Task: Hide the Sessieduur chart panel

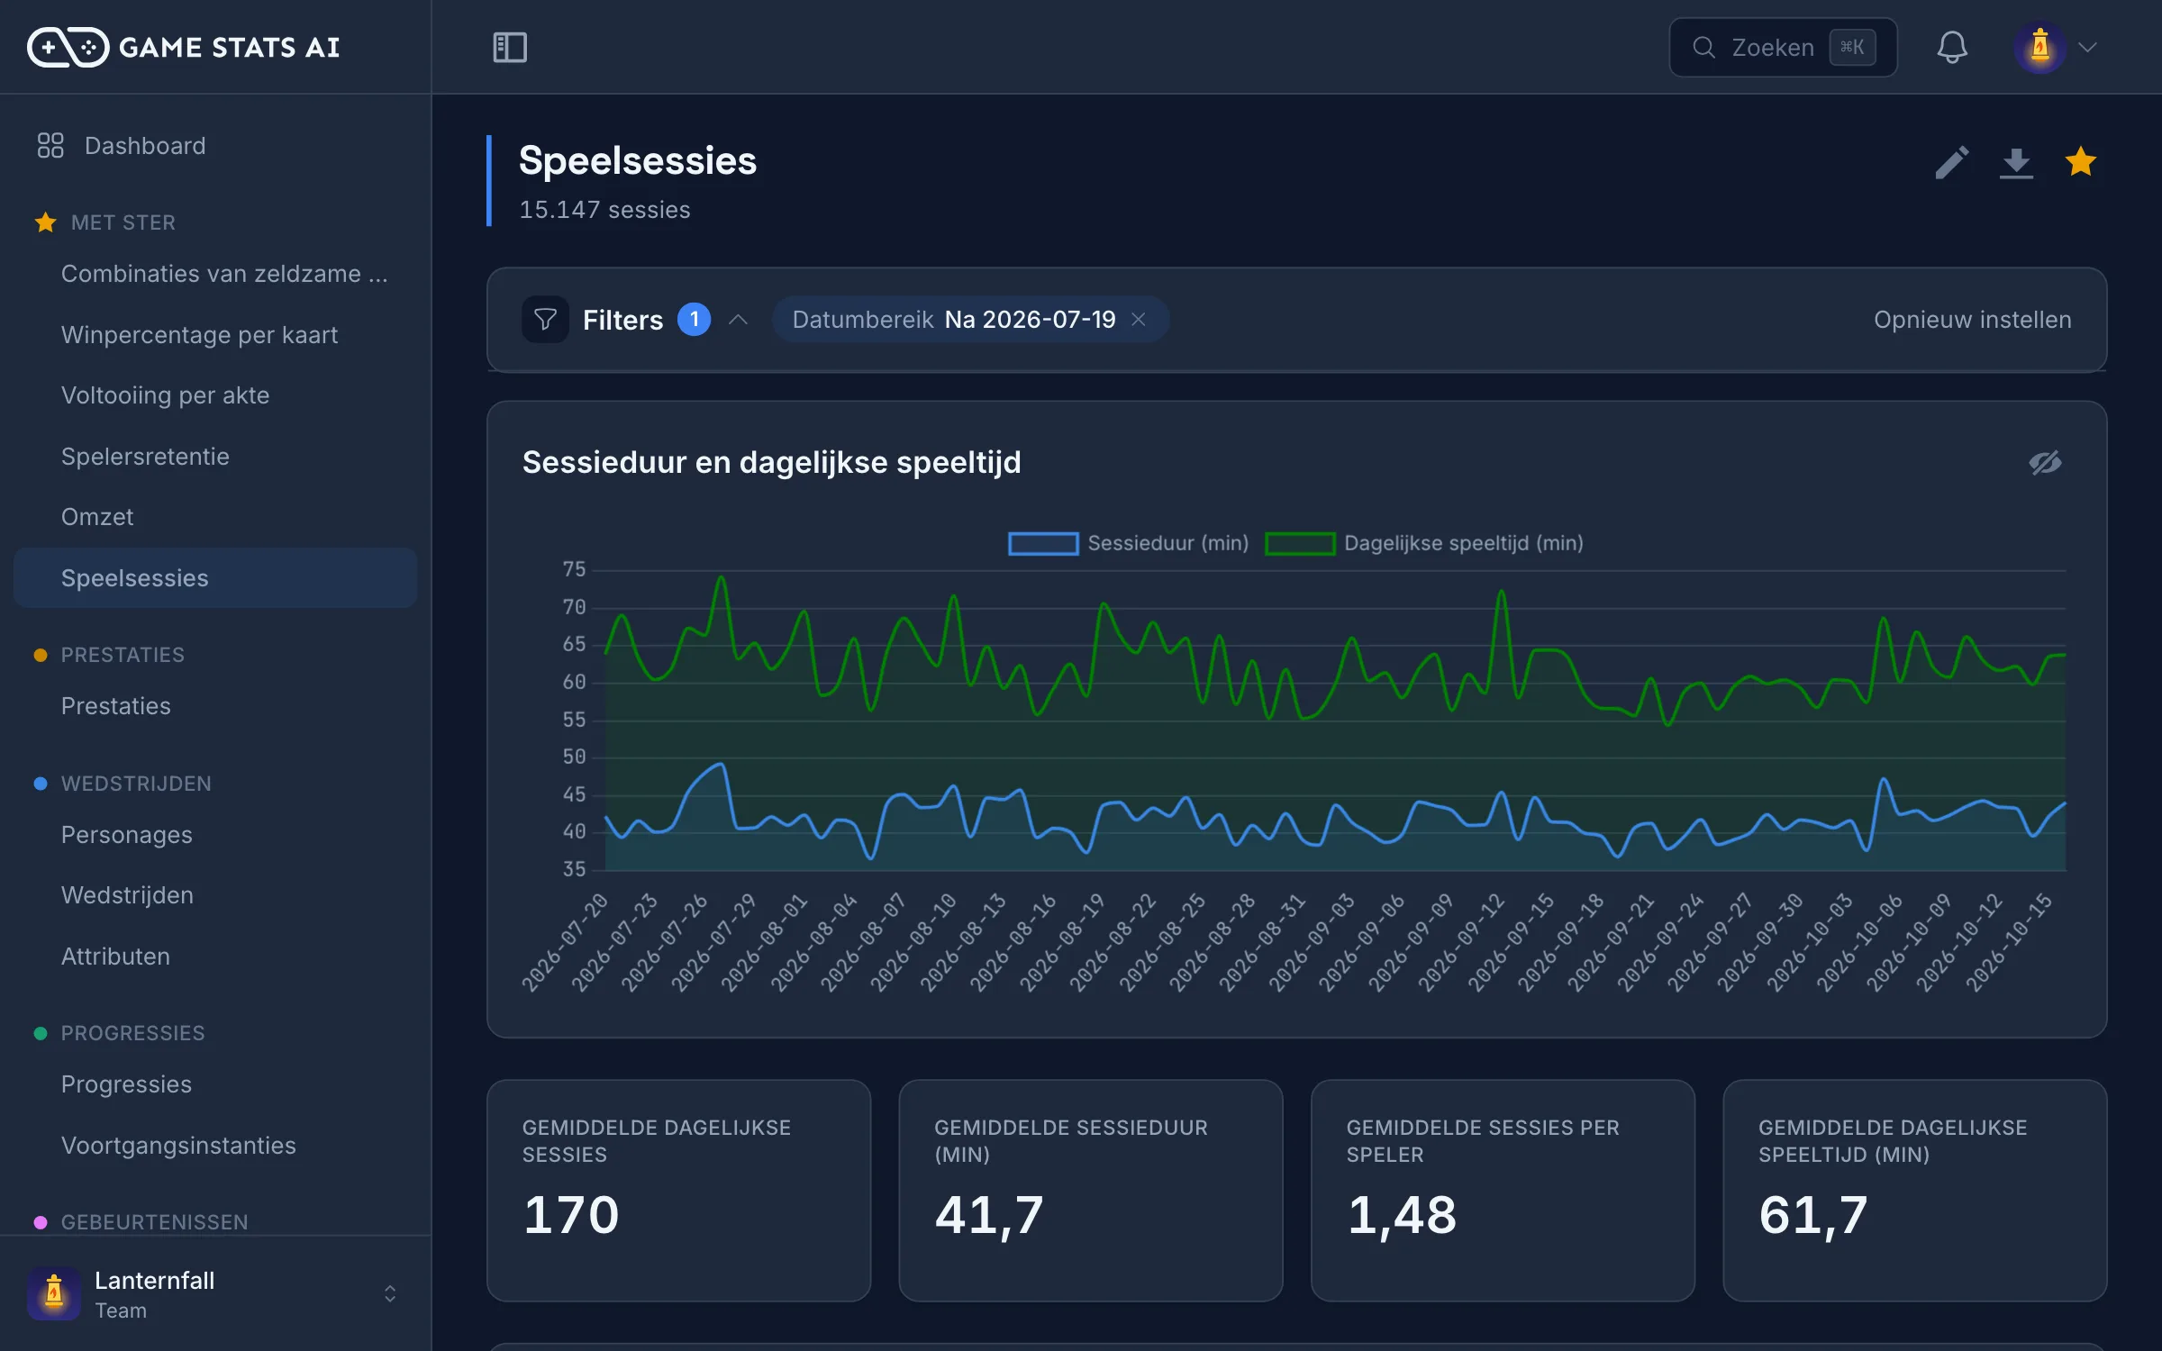Action: [x=2045, y=463]
